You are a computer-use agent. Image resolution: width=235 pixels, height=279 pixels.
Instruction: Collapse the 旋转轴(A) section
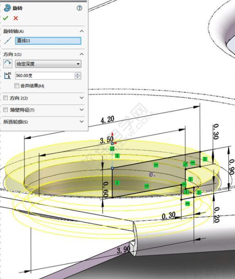(x=82, y=31)
